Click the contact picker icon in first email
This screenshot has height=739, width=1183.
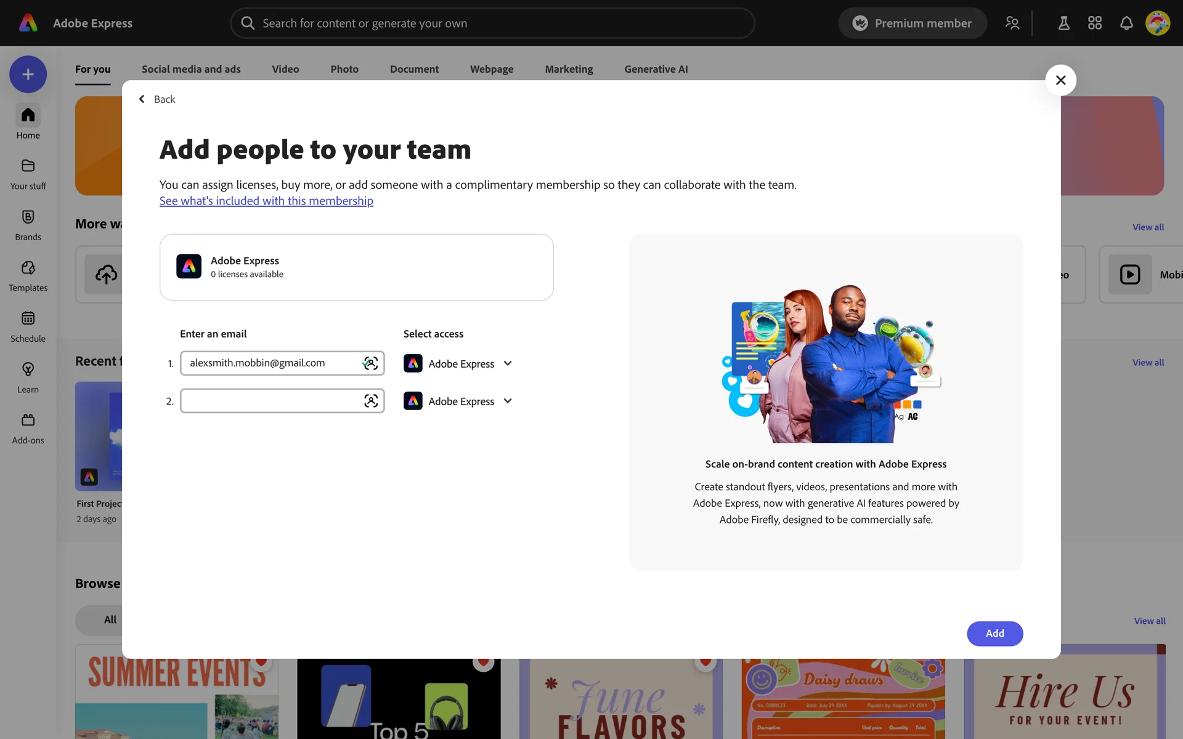pos(370,363)
